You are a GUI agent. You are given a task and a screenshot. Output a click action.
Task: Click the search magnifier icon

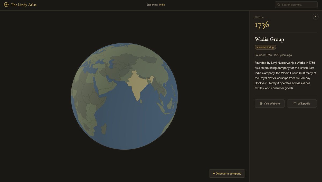point(279,5)
